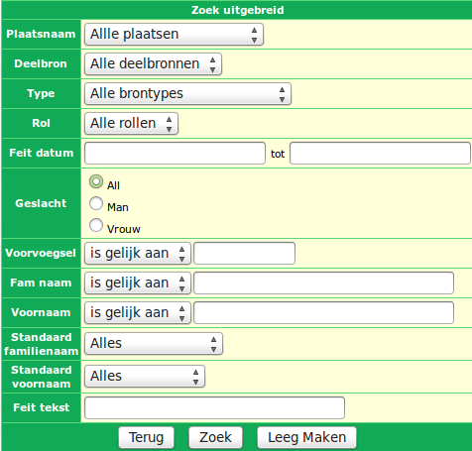Screen dimensions: 472x451
Task: Select the All gender radio button
Action: point(96,181)
